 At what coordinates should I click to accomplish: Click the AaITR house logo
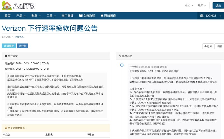18,6
